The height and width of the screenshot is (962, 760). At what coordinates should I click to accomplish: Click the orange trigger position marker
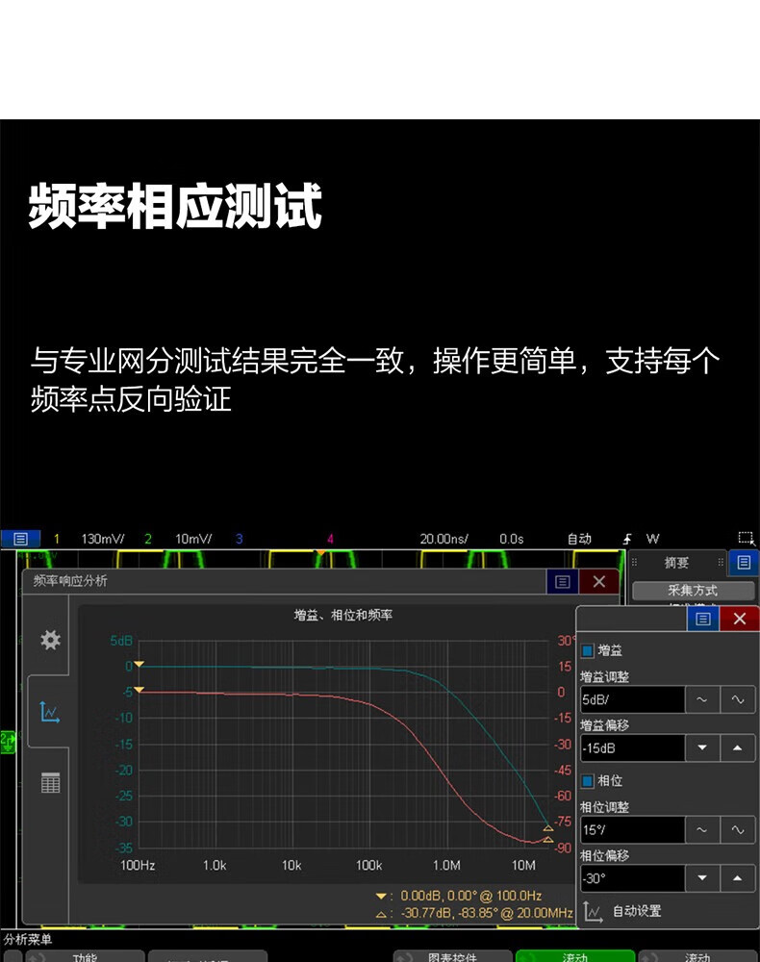click(x=320, y=553)
